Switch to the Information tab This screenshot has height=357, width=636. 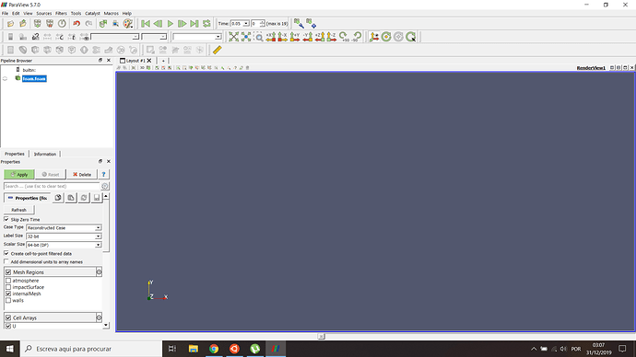pos(45,154)
